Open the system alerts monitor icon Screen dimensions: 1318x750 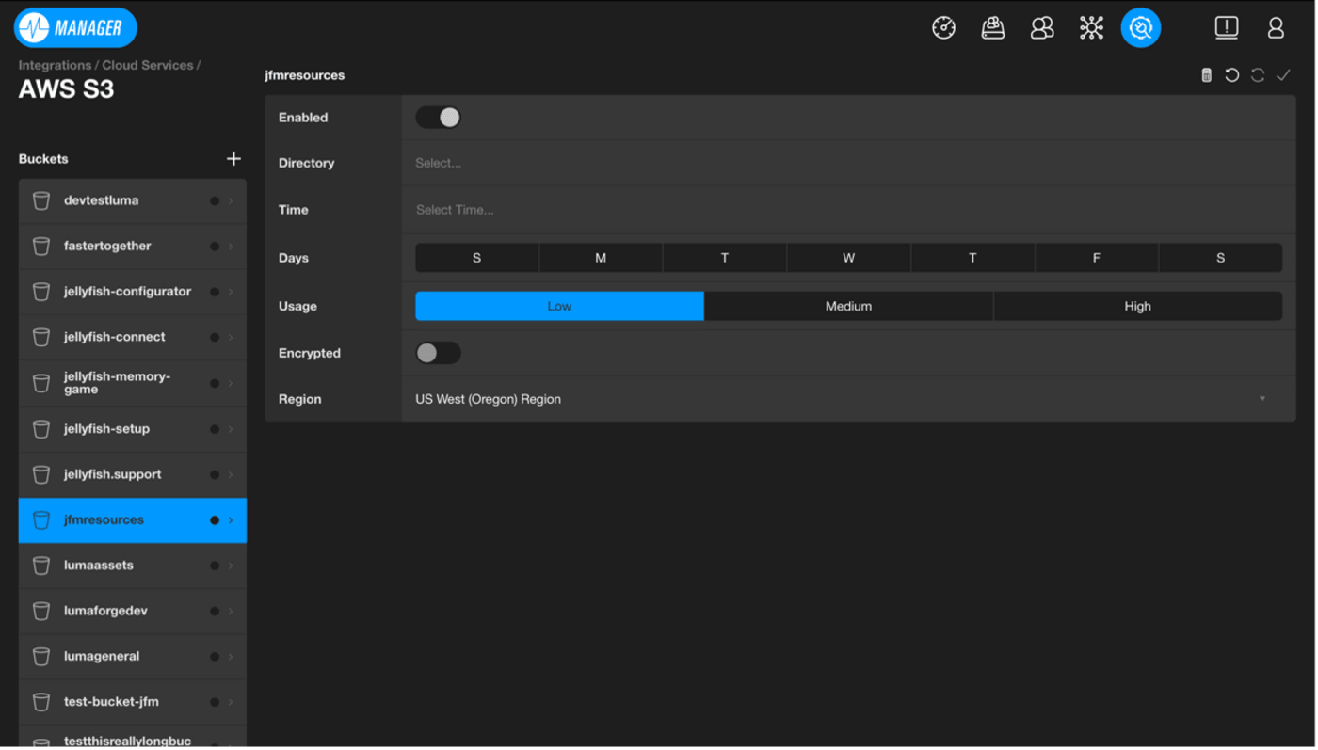pyautogui.click(x=1226, y=28)
